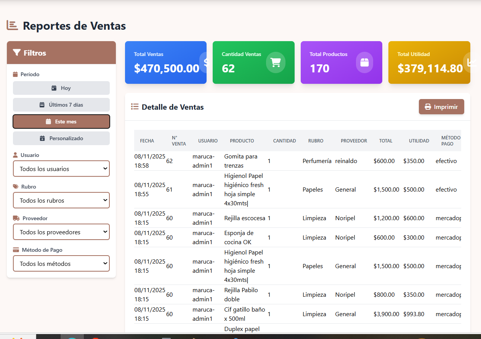Click the Total Ventas summary card

pyautogui.click(x=166, y=62)
